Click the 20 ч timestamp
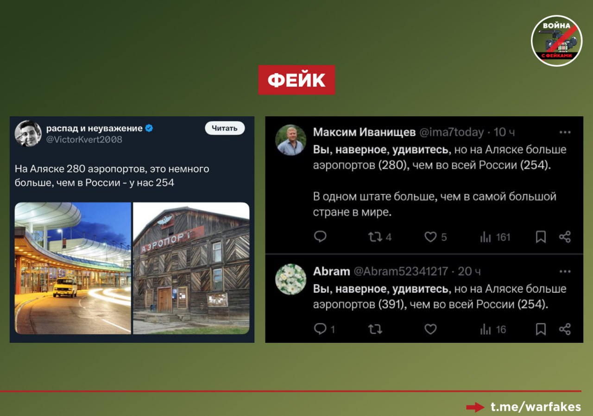Image resolution: width=593 pixels, height=416 pixels. [469, 271]
